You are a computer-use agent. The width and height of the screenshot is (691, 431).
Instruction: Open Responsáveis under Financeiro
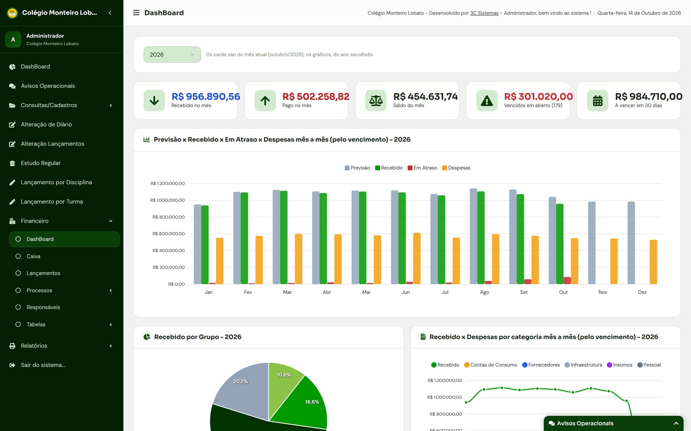[x=64, y=307]
